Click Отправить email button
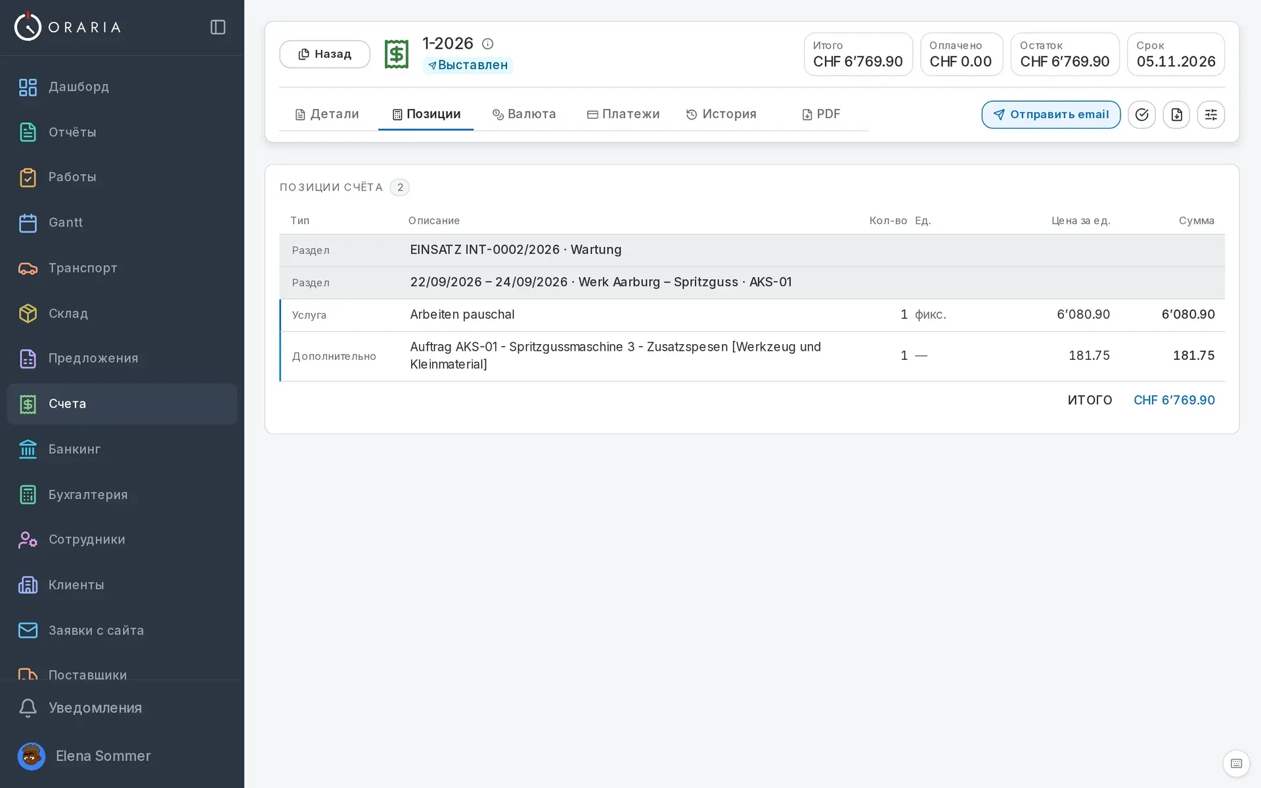The image size is (1261, 788). pyautogui.click(x=1051, y=114)
